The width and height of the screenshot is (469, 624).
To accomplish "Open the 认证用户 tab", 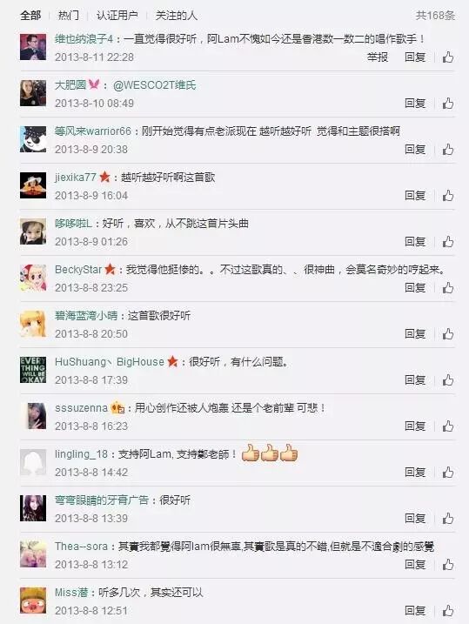I will tap(117, 16).
